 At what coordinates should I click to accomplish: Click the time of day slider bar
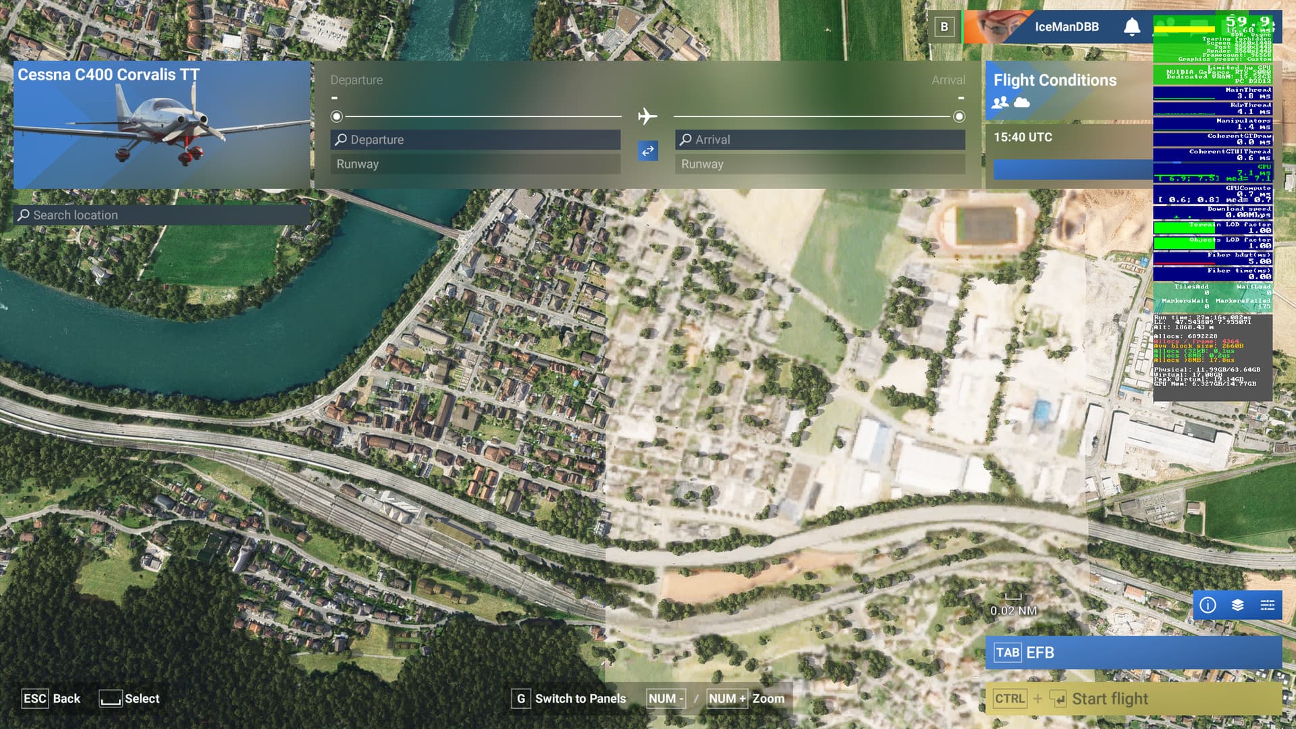(x=1072, y=169)
